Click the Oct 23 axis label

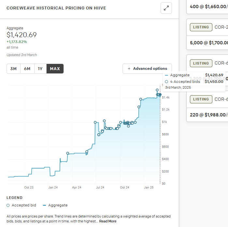point(29,188)
